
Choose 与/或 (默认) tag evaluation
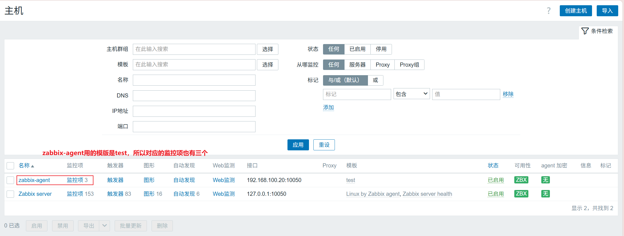click(345, 80)
